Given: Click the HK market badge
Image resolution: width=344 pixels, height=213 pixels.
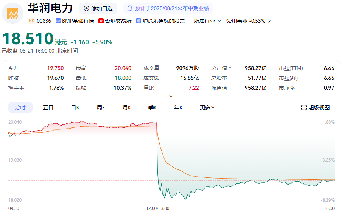Looking at the screenshot, I should point(31,21).
